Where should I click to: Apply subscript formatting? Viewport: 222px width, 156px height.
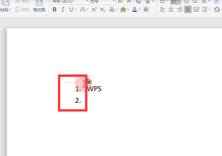coord(102,10)
